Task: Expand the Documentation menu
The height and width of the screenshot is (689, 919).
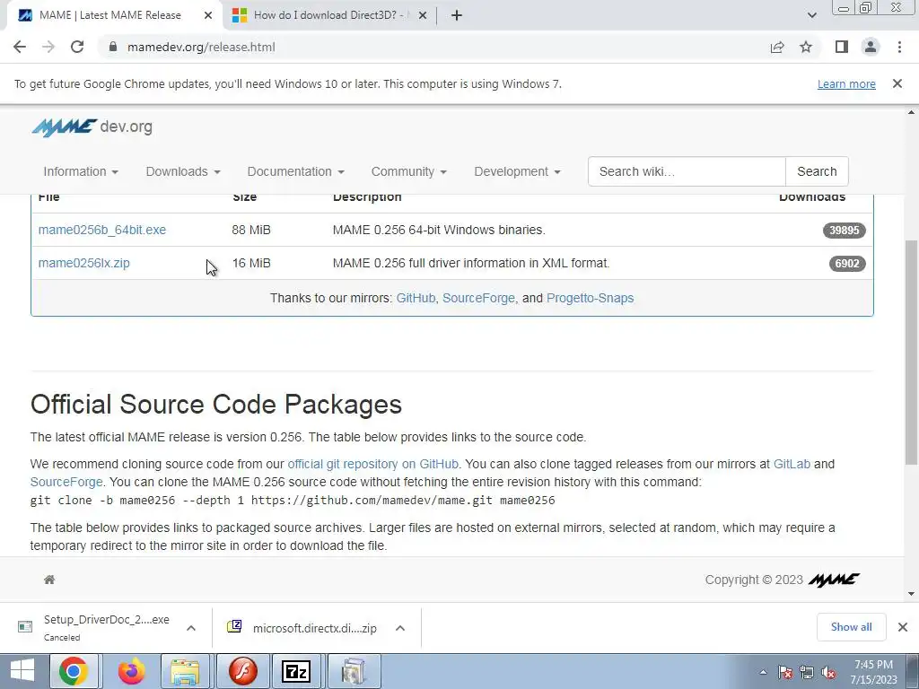Action: tap(295, 171)
